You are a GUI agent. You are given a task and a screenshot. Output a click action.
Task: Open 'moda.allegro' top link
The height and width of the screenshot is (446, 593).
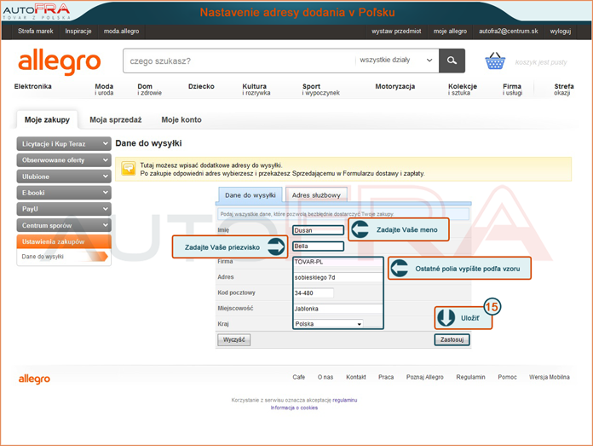[x=121, y=31]
